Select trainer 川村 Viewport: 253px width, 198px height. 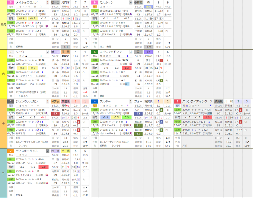[x=229, y=102]
